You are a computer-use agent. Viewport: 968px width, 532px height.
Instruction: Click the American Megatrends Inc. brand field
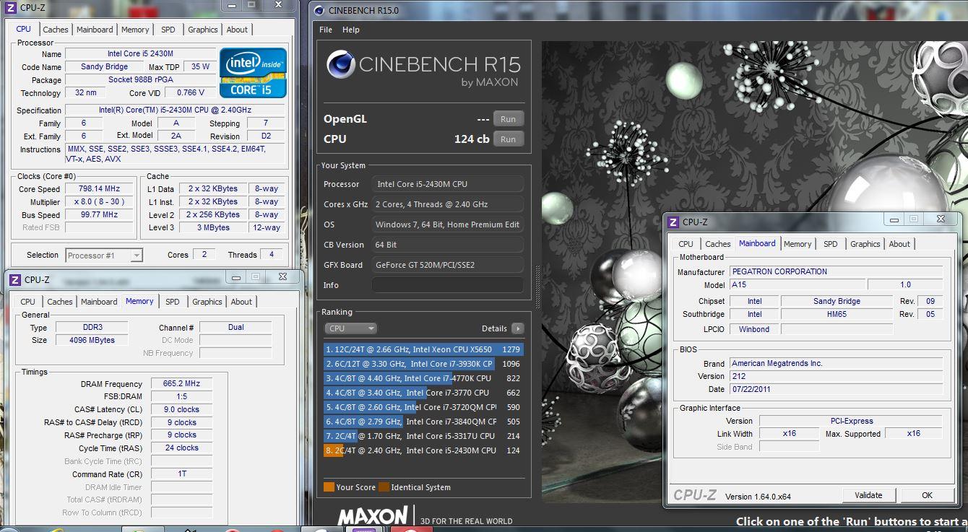pyautogui.click(x=836, y=363)
